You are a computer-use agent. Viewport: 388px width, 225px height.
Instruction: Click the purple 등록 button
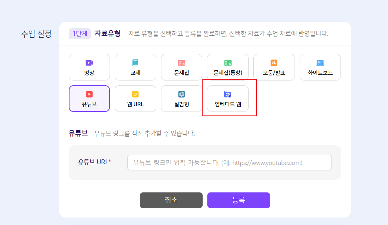point(238,200)
